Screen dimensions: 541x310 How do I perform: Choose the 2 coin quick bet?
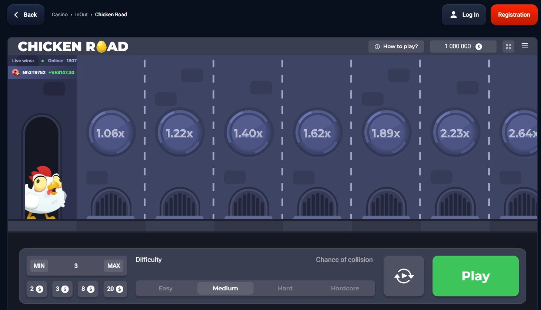(x=37, y=289)
